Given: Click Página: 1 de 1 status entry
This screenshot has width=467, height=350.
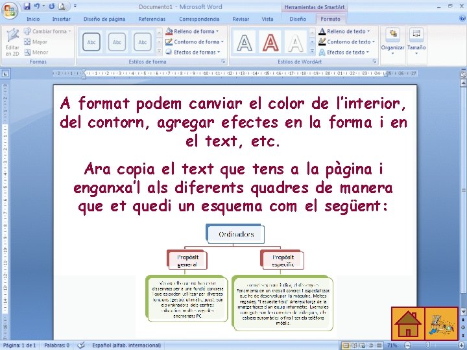Looking at the screenshot, I should tap(19, 345).
